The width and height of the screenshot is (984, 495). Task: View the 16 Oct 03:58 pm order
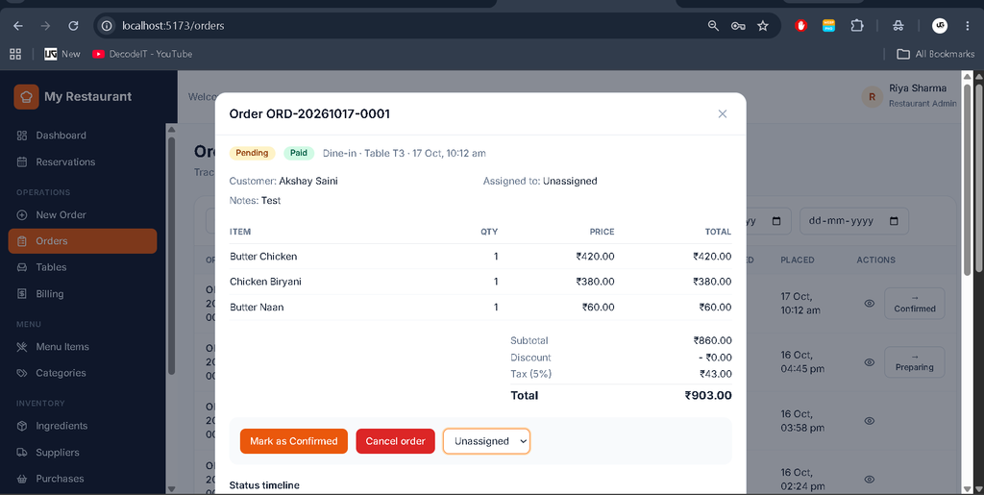(869, 421)
